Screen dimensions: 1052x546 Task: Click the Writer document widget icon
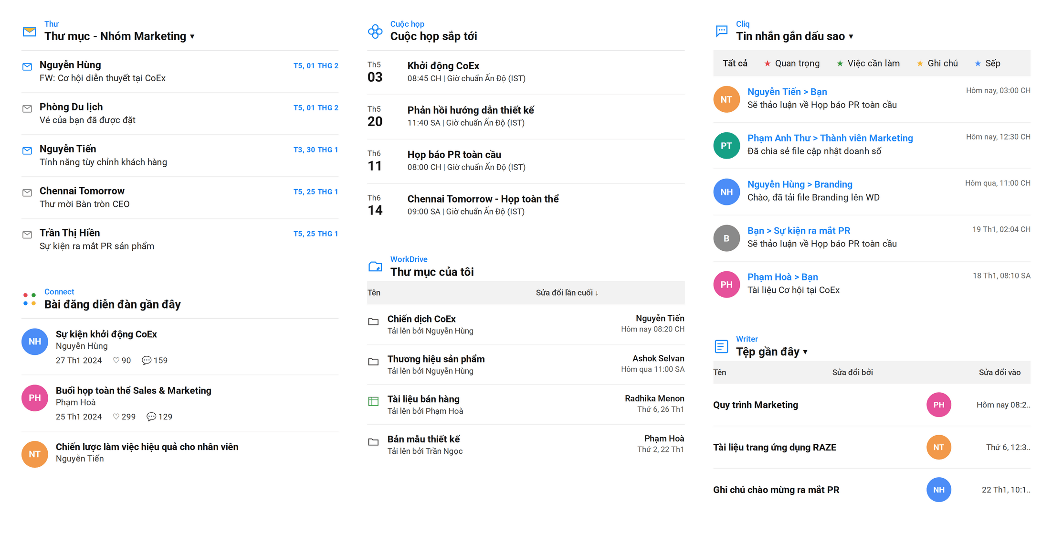[721, 346]
